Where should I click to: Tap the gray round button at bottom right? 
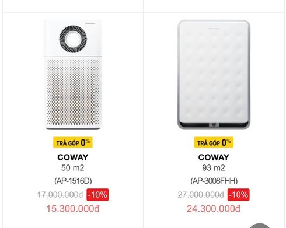(260, 226)
